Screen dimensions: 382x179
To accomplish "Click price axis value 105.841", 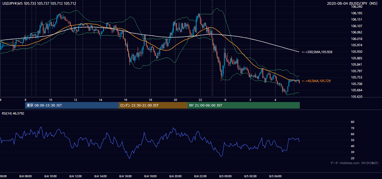I will click(357, 64).
